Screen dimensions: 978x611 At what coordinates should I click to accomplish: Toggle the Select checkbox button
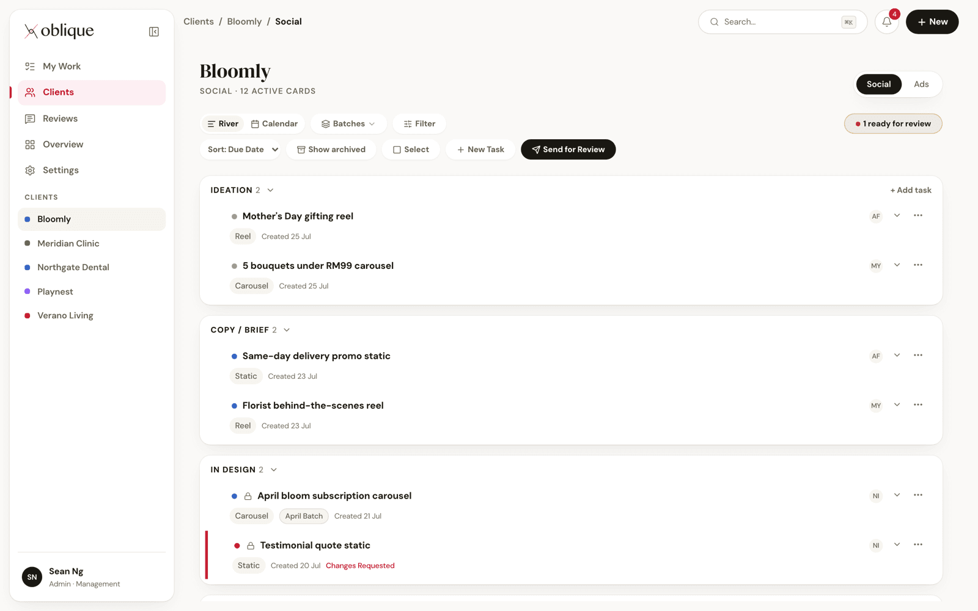point(411,150)
